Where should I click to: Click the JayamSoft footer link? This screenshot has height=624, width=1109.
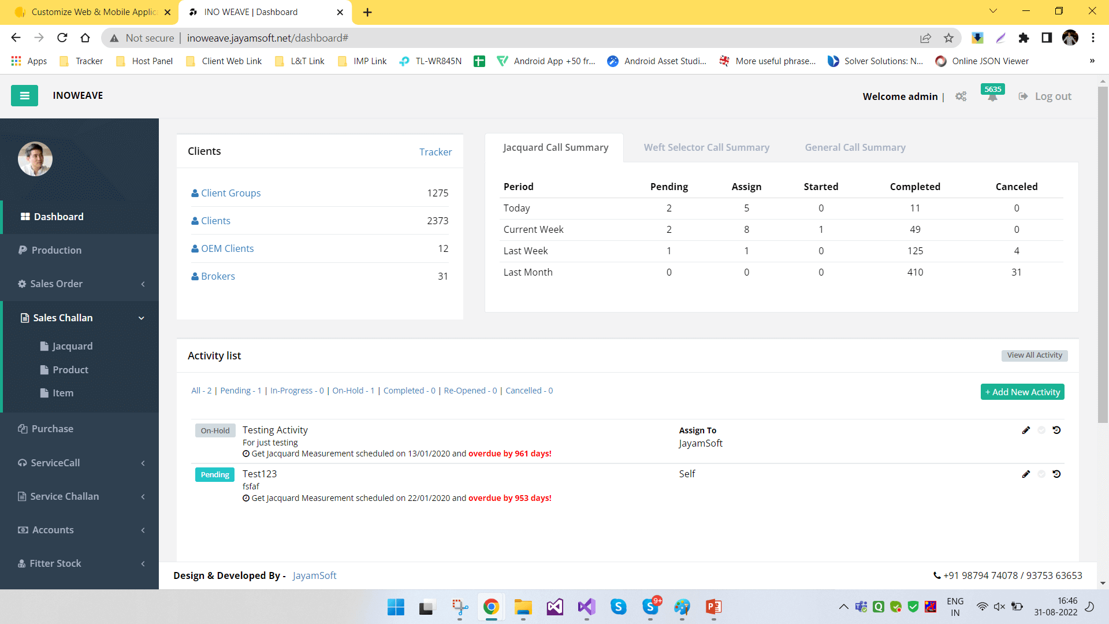coord(314,575)
